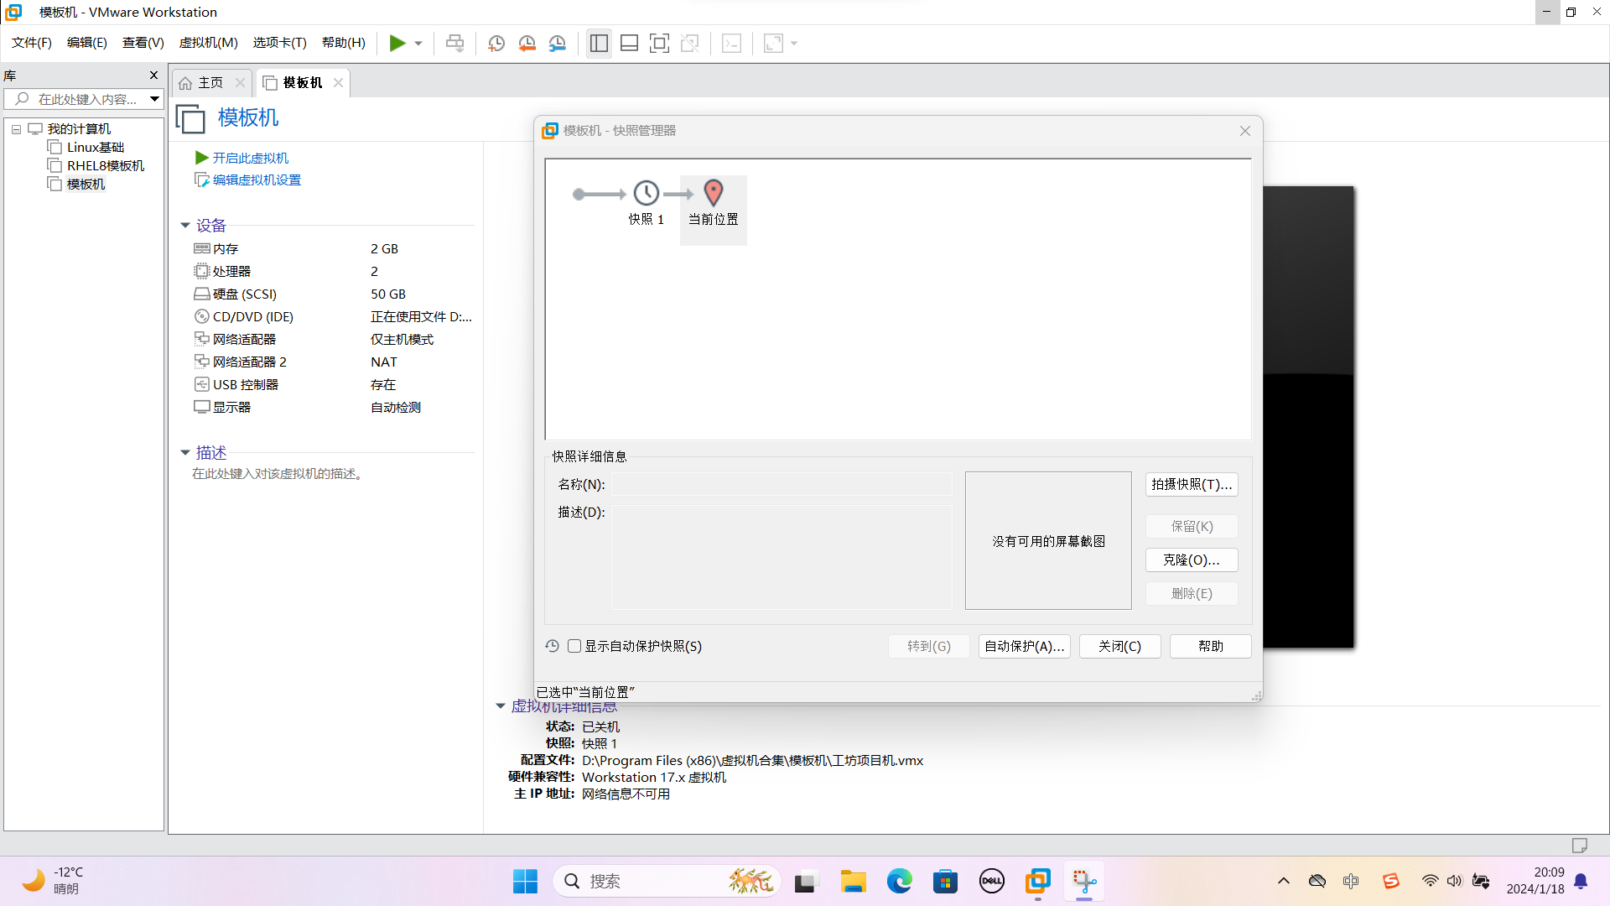Select the 当前位置 pin marker
Viewport: 1610px width, 906px height.
(x=714, y=193)
